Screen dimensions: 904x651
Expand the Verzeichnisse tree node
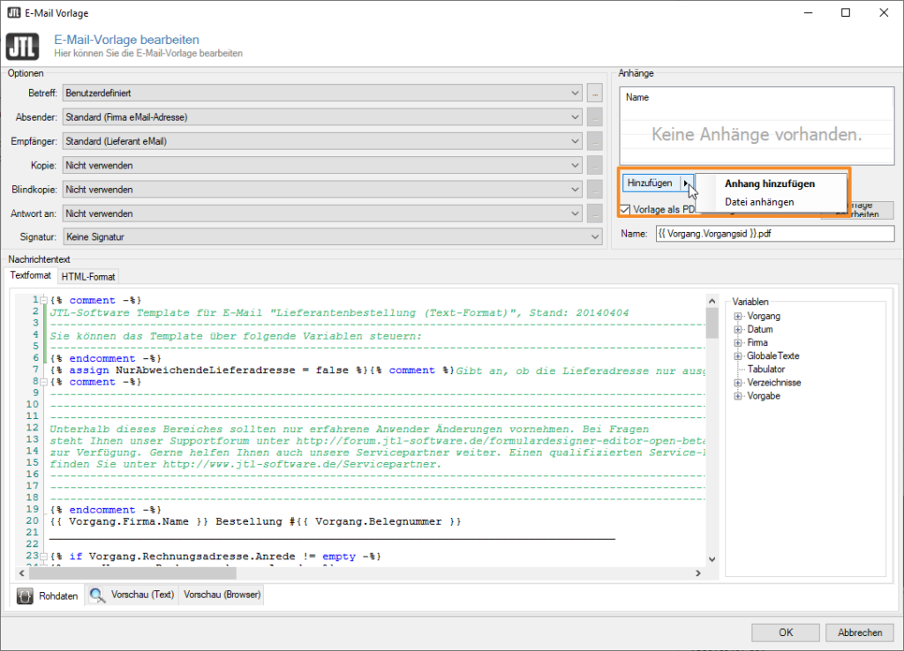click(x=736, y=383)
